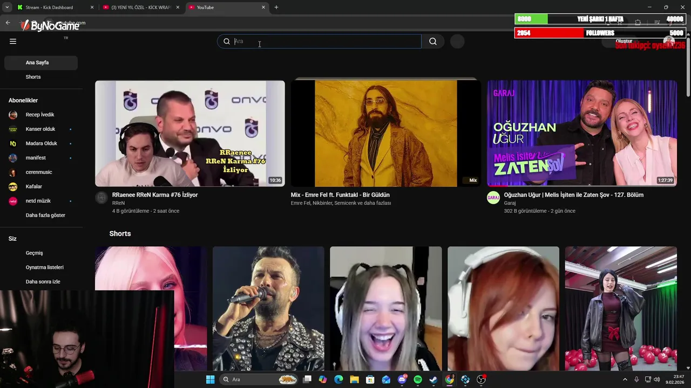Go back with browser back arrow

coord(8,23)
